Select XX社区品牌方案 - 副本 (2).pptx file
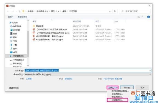The image size is (158, 103). (49, 36)
